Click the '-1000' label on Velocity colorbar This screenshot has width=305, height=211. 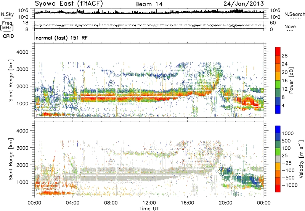click(x=289, y=185)
